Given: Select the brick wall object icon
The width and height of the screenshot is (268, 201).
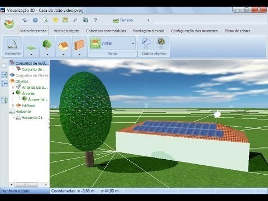Looking at the screenshot, I should pyautogui.click(x=79, y=45).
